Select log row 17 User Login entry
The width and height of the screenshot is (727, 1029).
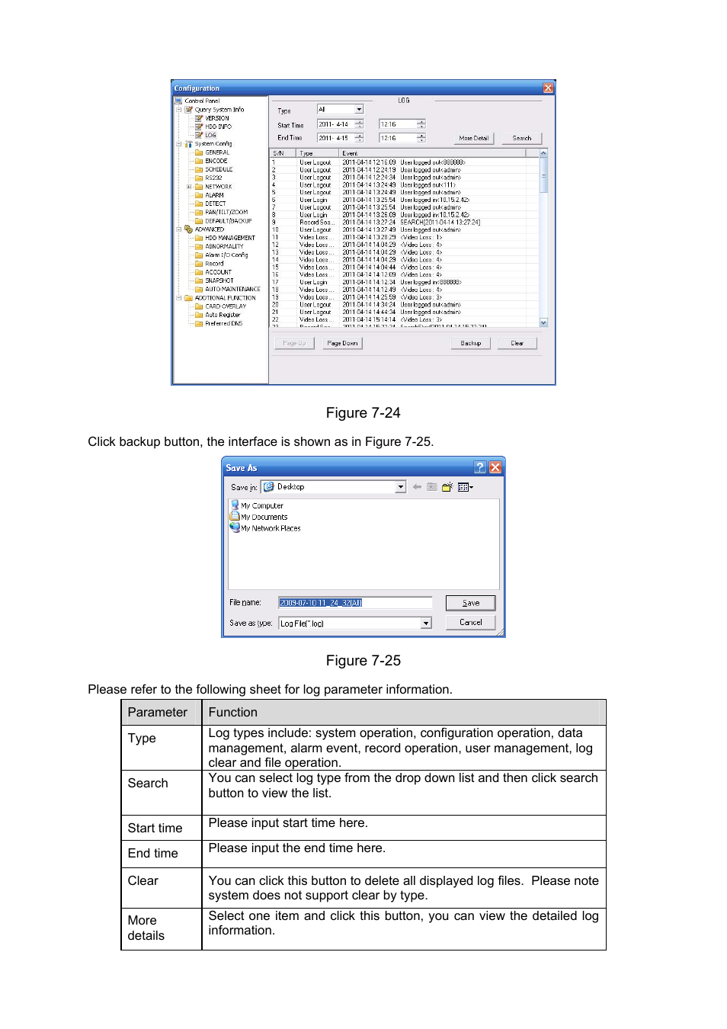pyautogui.click(x=405, y=282)
